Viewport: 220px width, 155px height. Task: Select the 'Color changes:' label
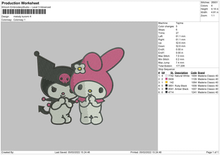click(166, 26)
